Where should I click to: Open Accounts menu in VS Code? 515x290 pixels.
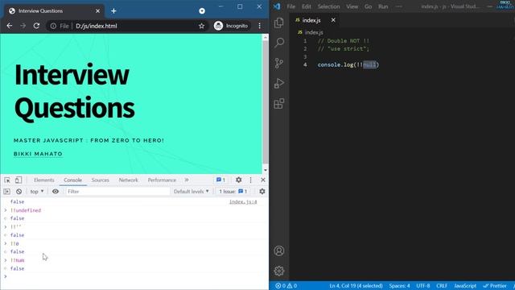tap(279, 251)
